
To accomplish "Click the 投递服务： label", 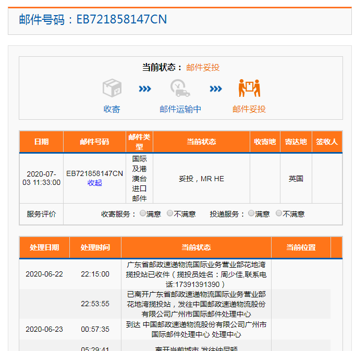I will click(227, 214).
